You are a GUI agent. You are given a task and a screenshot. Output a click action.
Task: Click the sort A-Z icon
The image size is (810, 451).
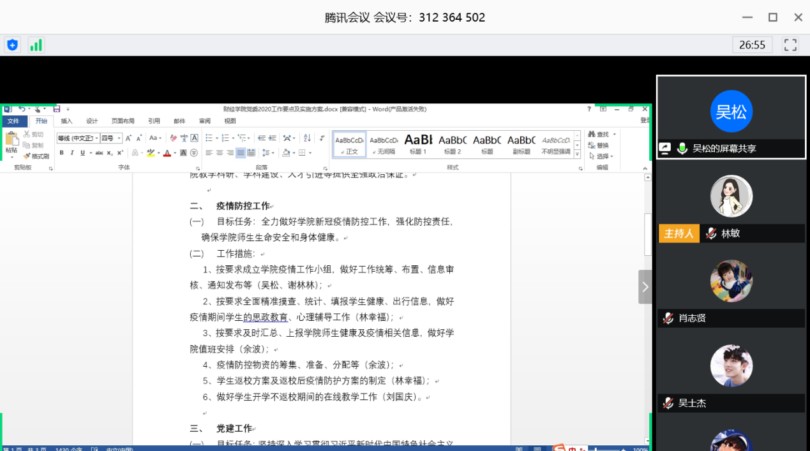(307, 138)
